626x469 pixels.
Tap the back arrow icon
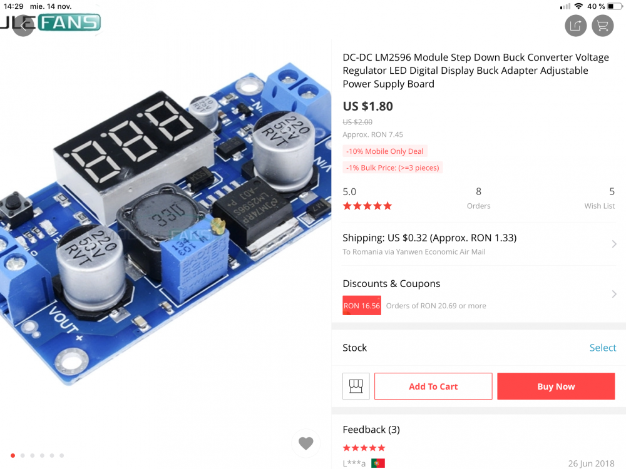(23, 26)
